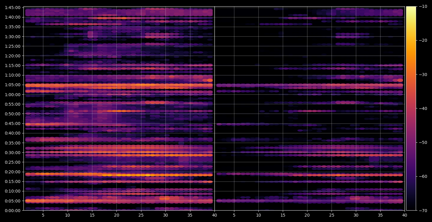Click the 1:10:00 y-axis label
The height and width of the screenshot is (222, 432).
pyautogui.click(x=13, y=75)
